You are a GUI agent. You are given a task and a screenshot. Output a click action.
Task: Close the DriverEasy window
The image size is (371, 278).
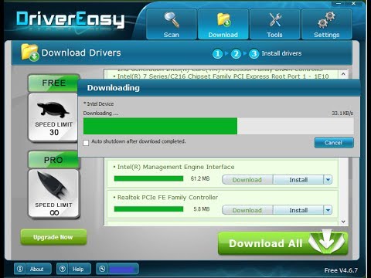click(x=354, y=3)
